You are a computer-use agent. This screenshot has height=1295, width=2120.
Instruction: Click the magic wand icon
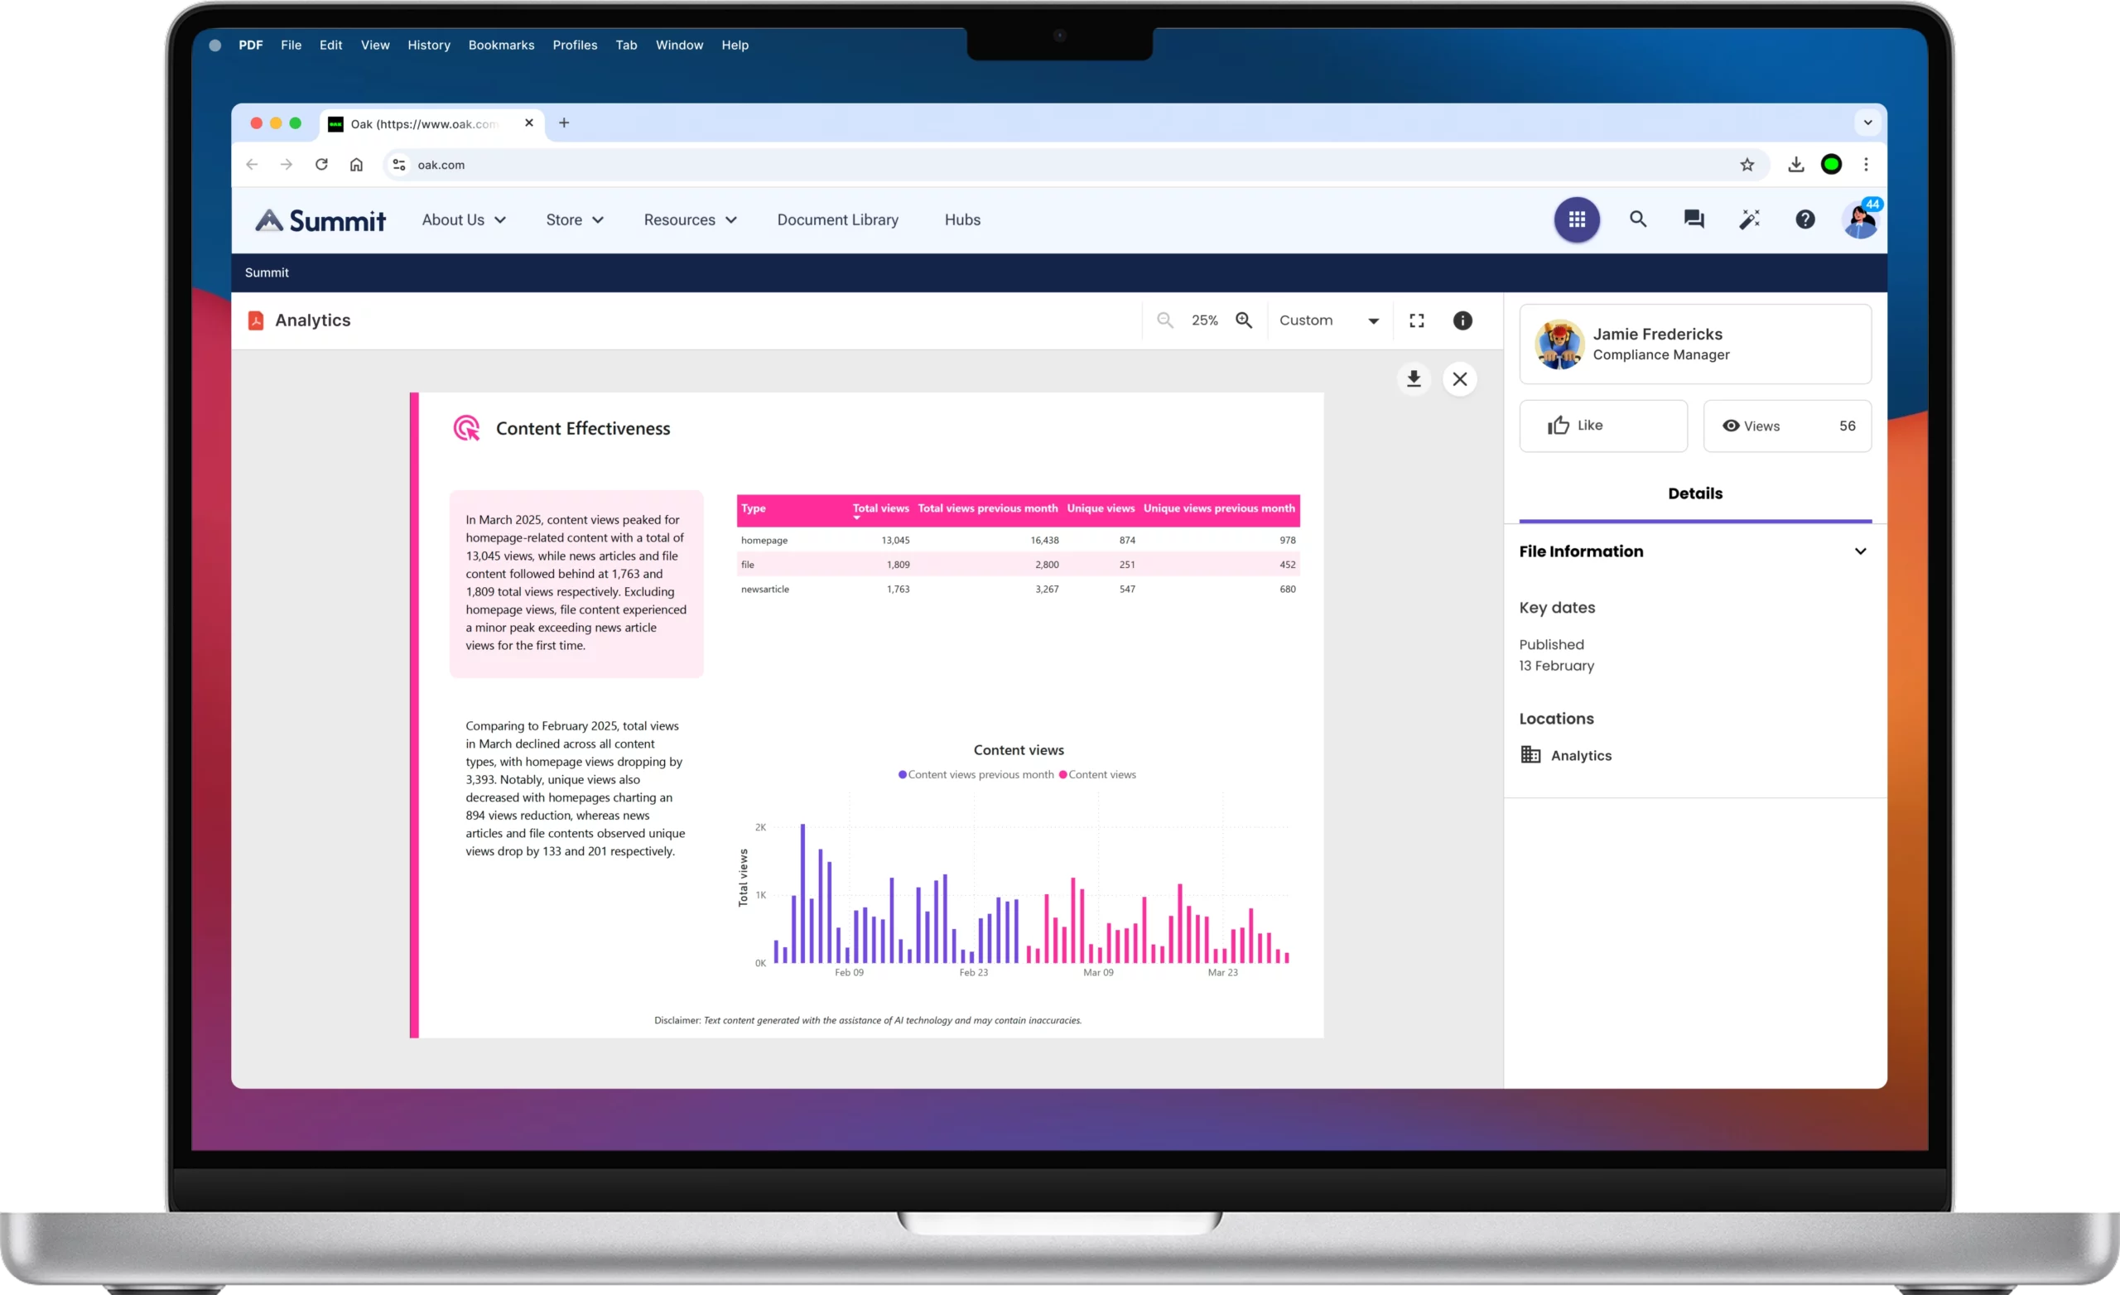[1749, 219]
